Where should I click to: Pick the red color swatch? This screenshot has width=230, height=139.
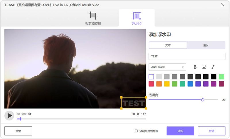coord(151,84)
